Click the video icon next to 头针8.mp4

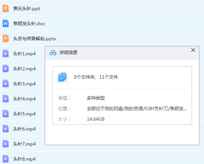click(x=6, y=159)
